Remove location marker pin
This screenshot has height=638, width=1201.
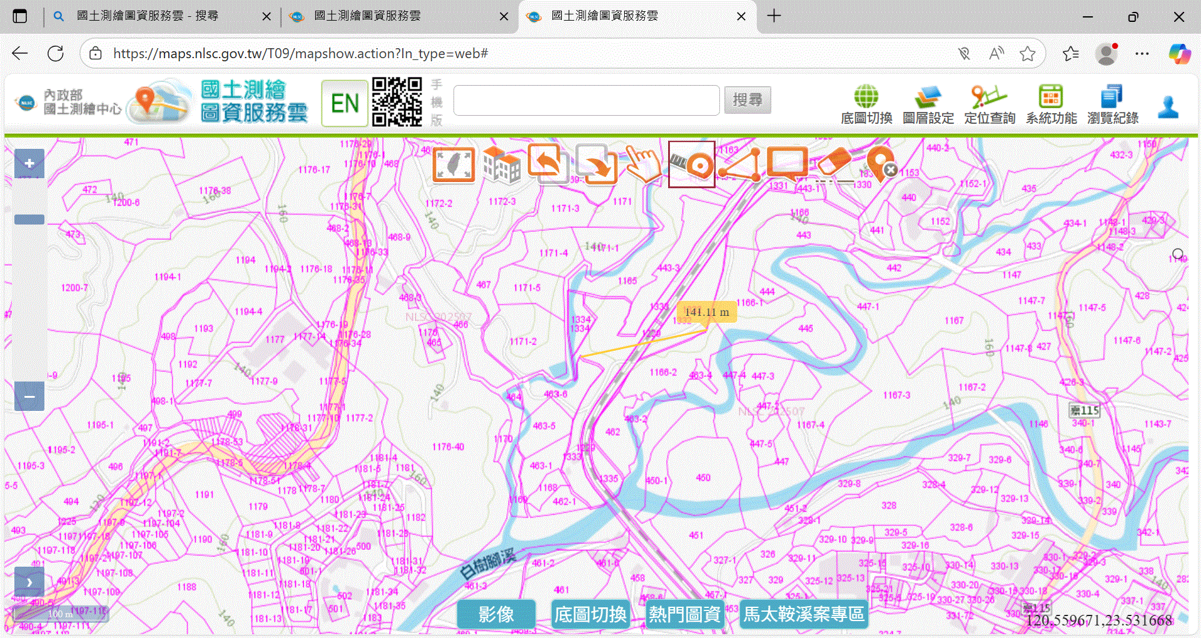click(881, 165)
